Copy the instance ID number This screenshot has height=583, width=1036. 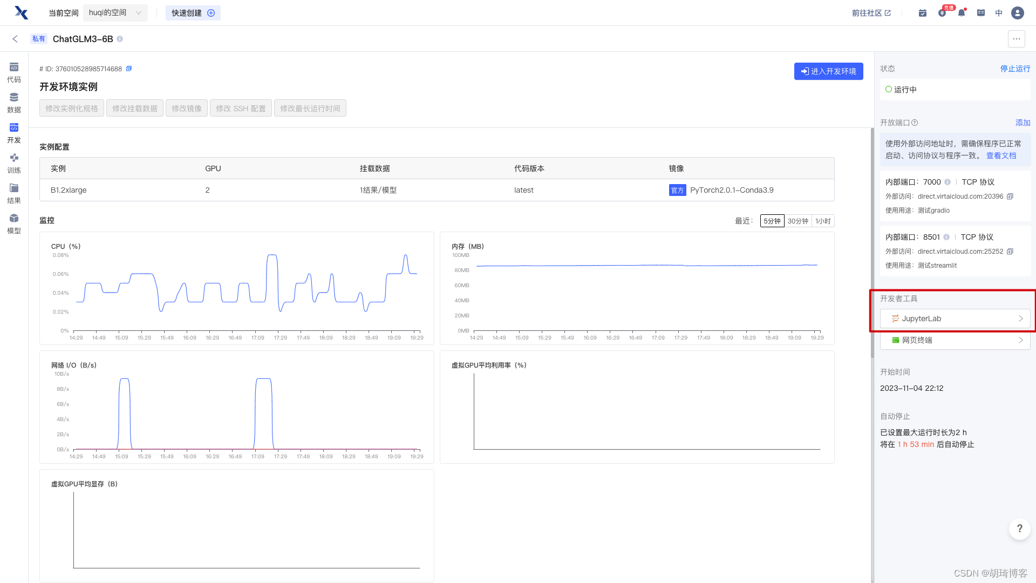click(x=129, y=69)
